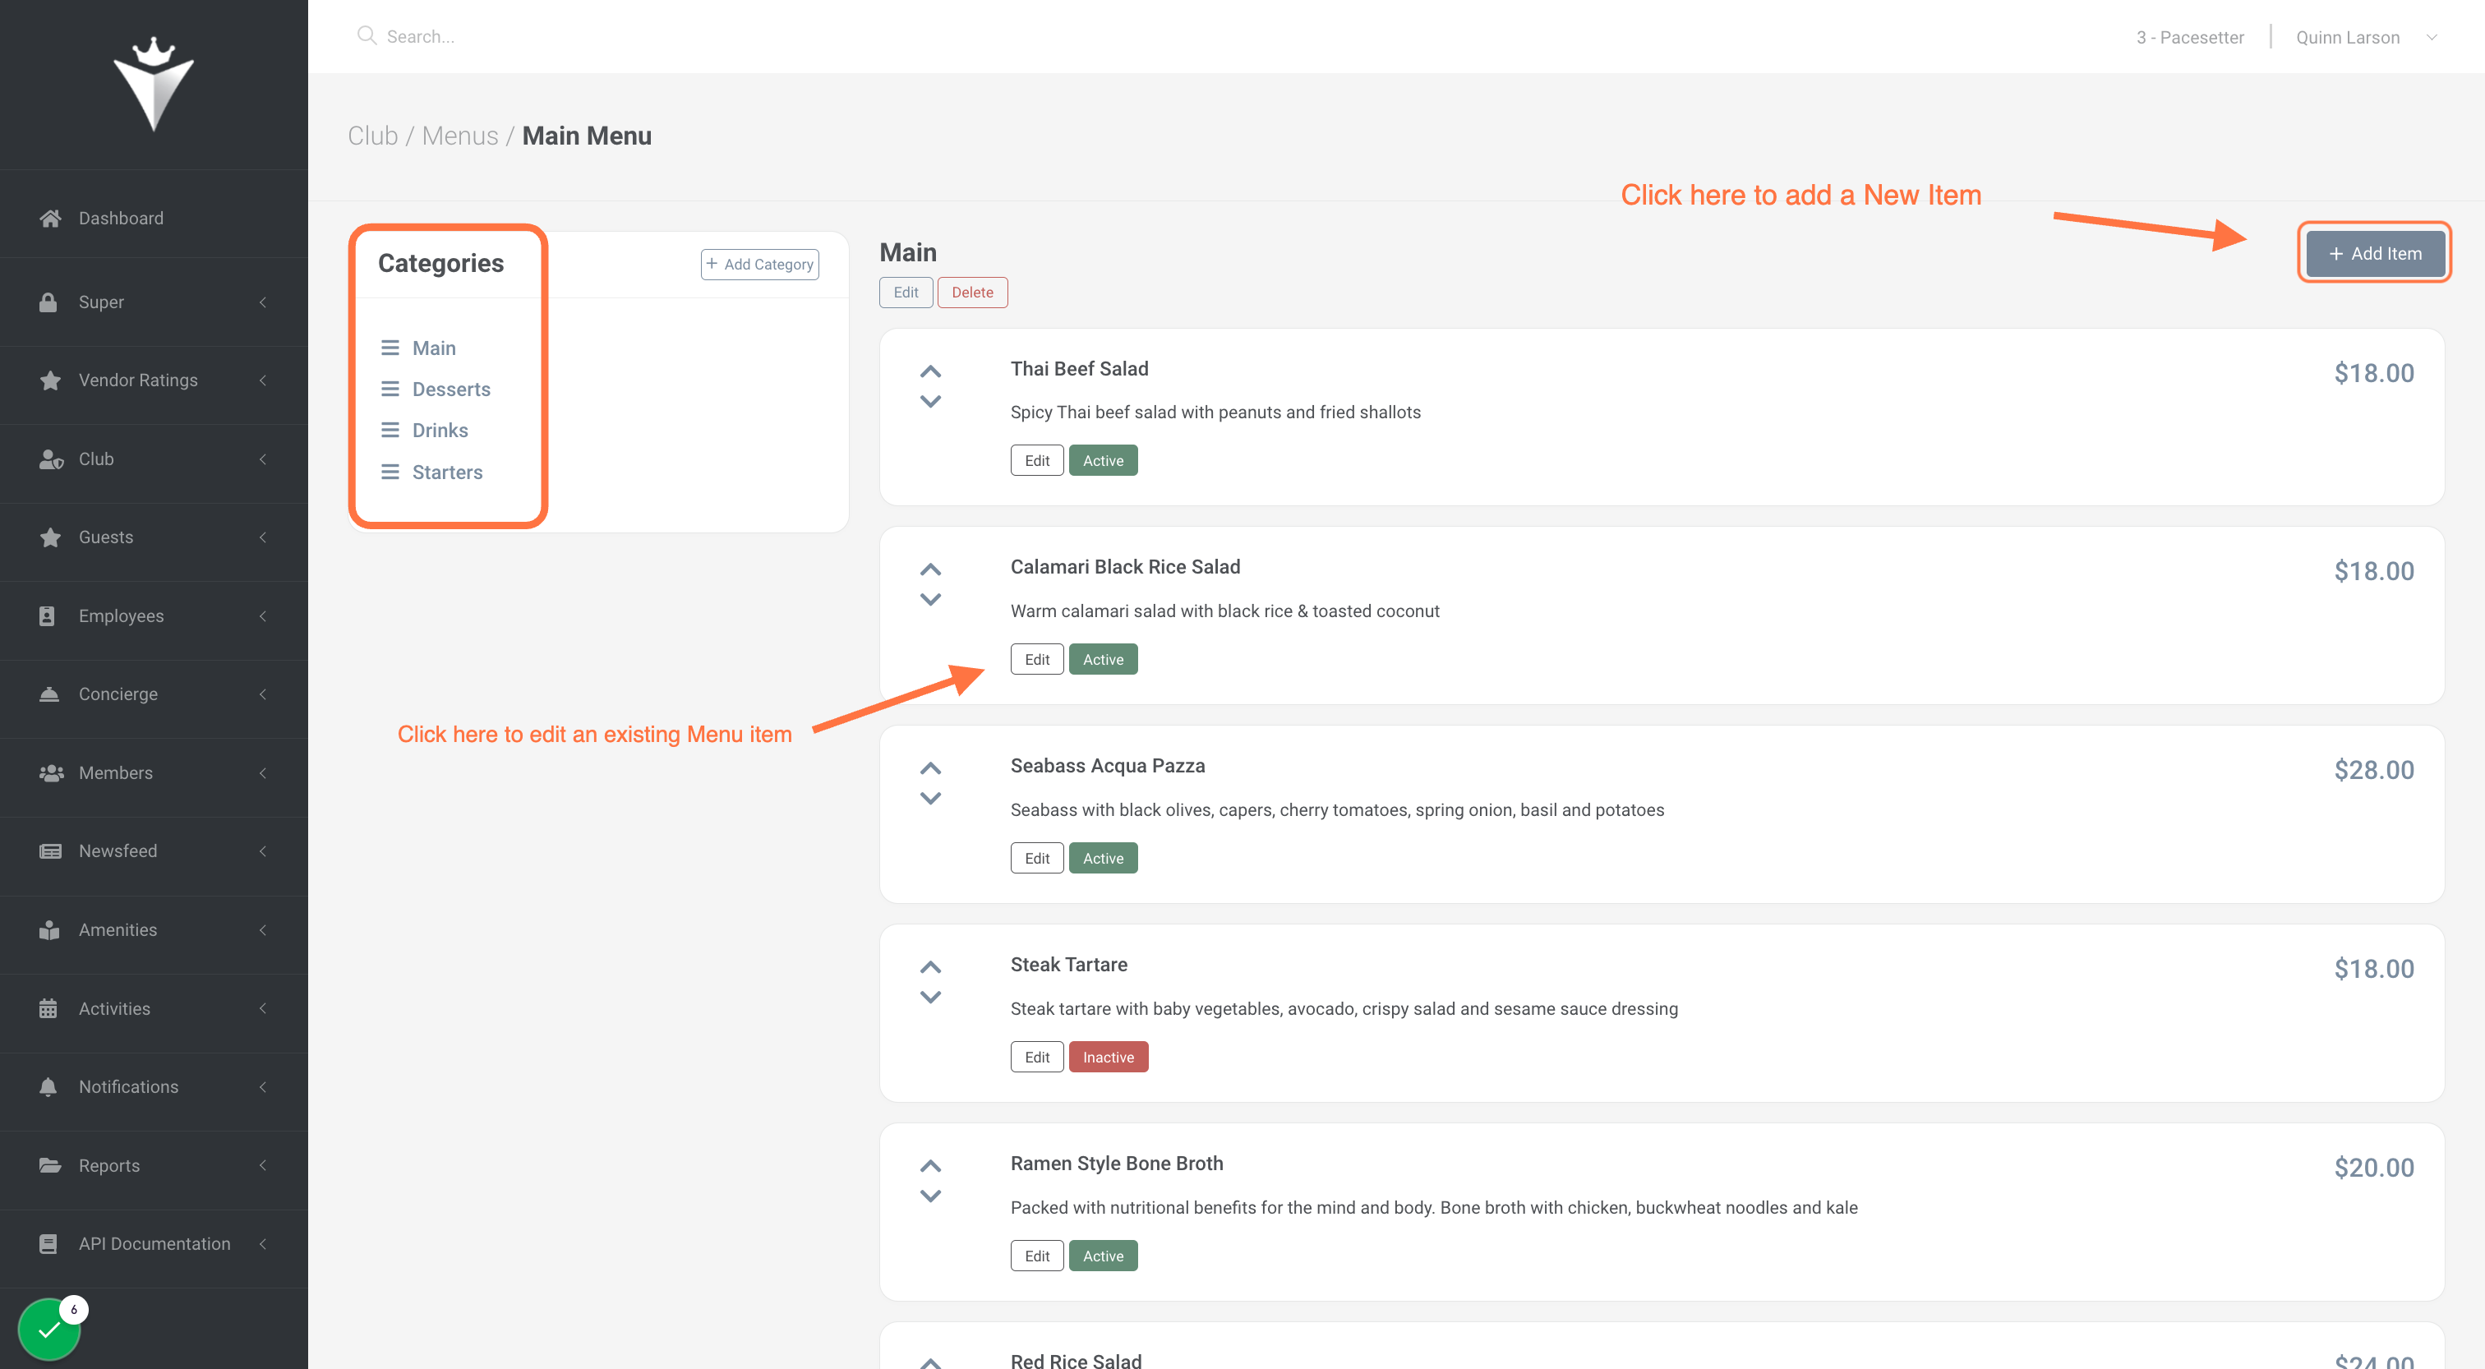
Task: Select the Starters category
Action: pos(447,472)
